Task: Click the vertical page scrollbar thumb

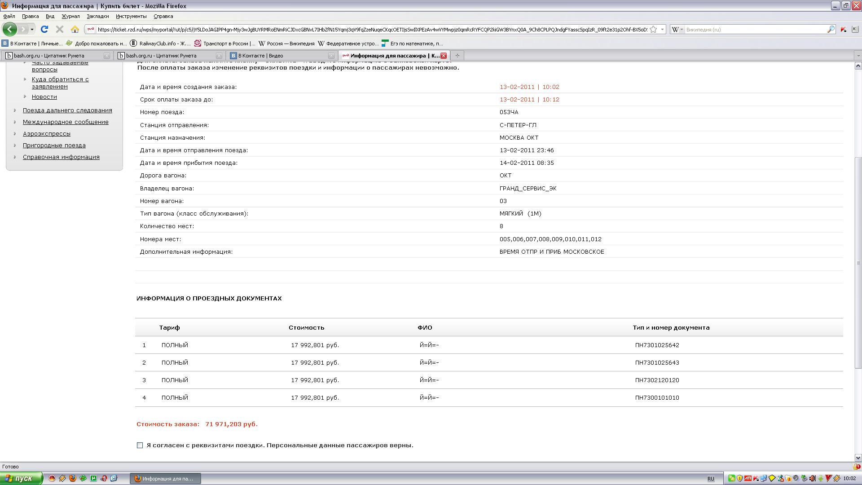Action: (858, 263)
